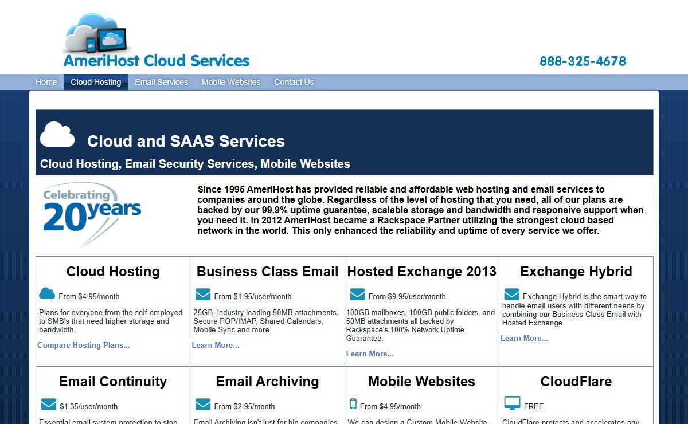Click the phone icon under Mobile Websites
688x424 pixels.
[353, 405]
